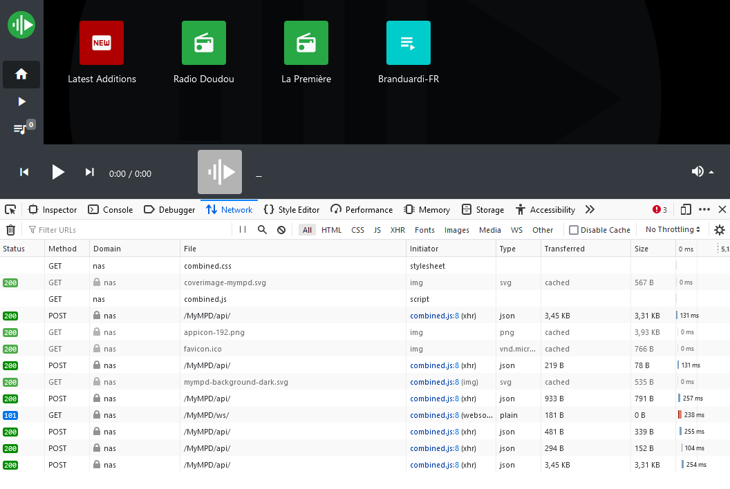
Task: Expand more devtools tabs chevron
Action: (590, 210)
